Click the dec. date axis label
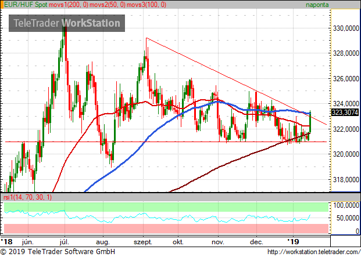Viewport: 361px width, 257px height. pos(256,242)
